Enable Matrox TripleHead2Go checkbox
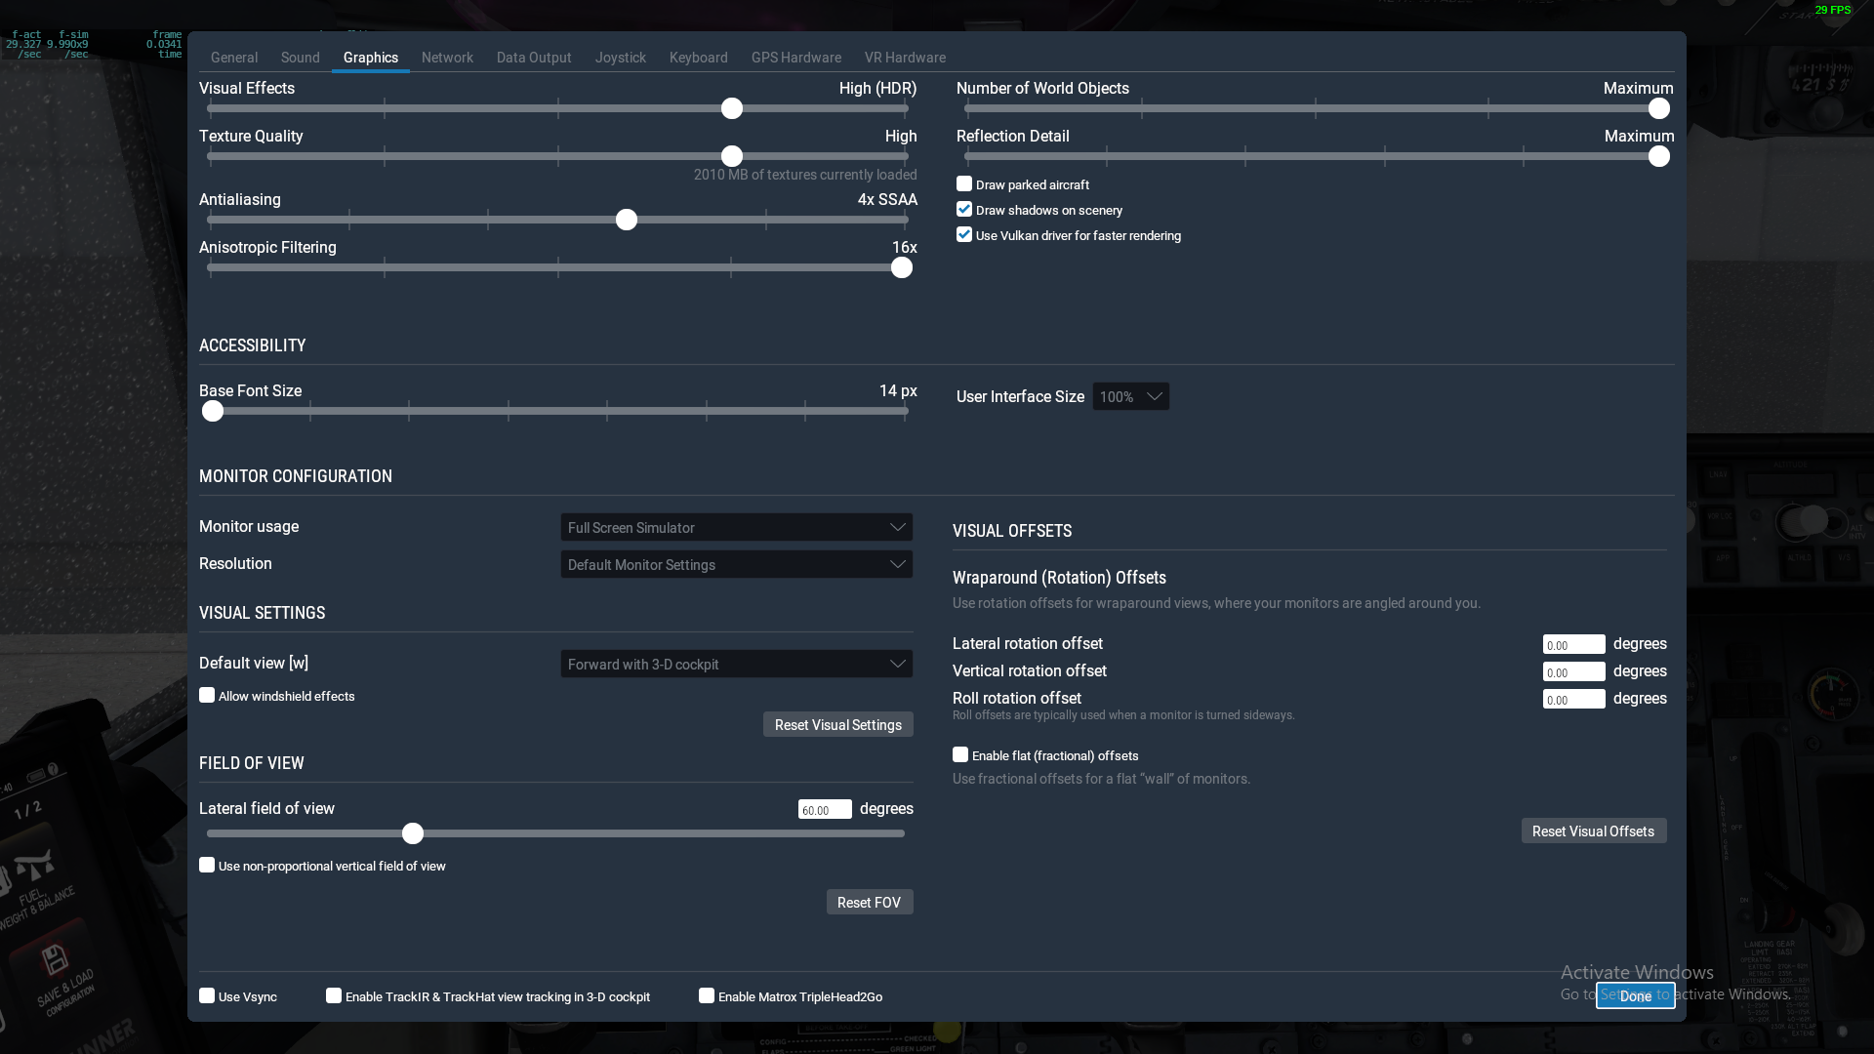 707,996
